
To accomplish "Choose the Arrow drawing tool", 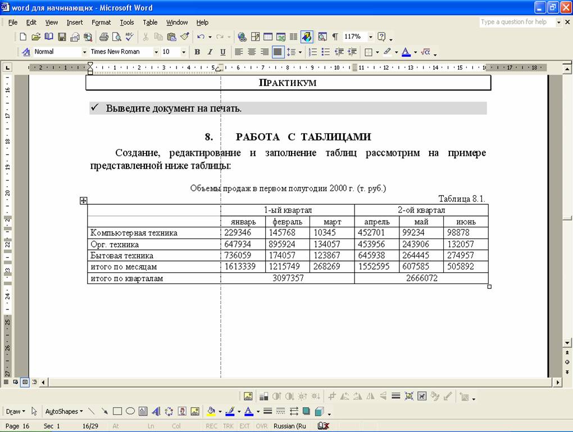I will click(x=104, y=412).
